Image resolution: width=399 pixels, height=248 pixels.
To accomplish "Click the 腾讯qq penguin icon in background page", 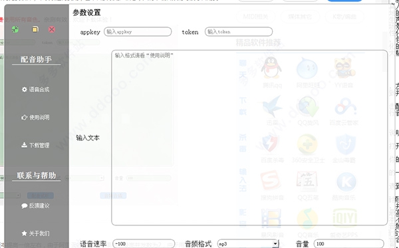I will (271, 67).
